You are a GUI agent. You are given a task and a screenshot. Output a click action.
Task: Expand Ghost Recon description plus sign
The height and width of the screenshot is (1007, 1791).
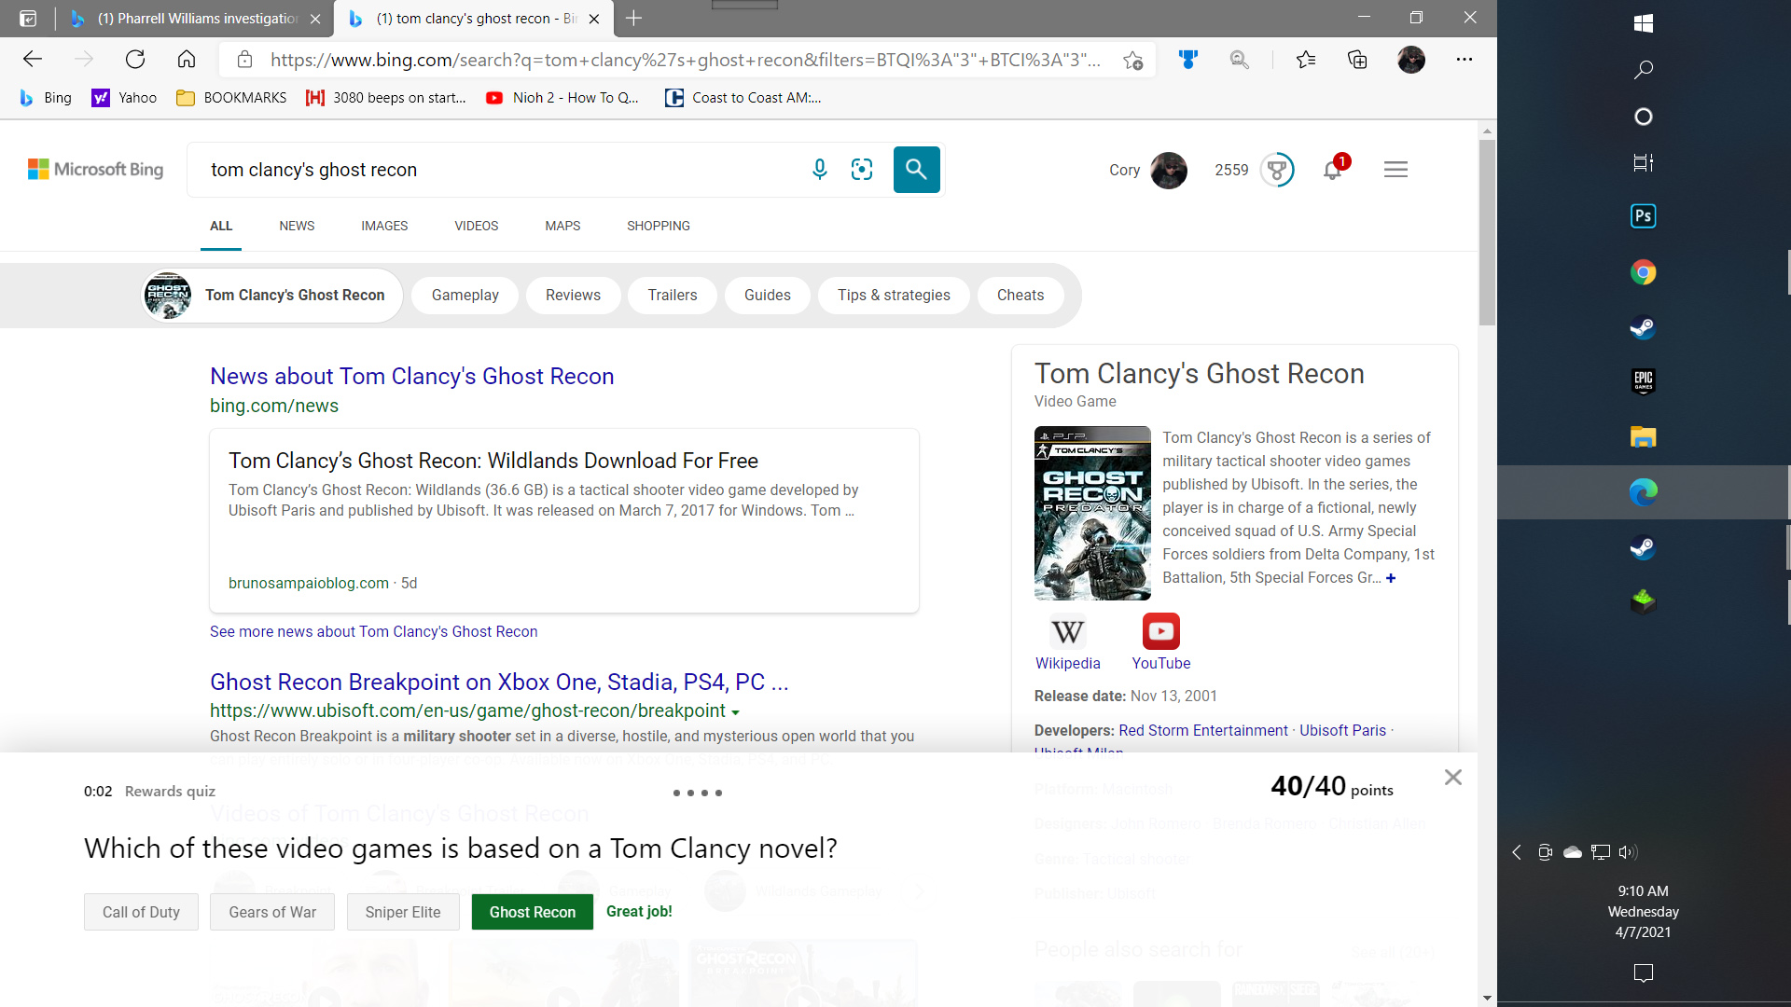pos(1391,578)
